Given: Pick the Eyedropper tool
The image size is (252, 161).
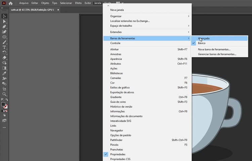Looking at the screenshot, I should point(4,73).
